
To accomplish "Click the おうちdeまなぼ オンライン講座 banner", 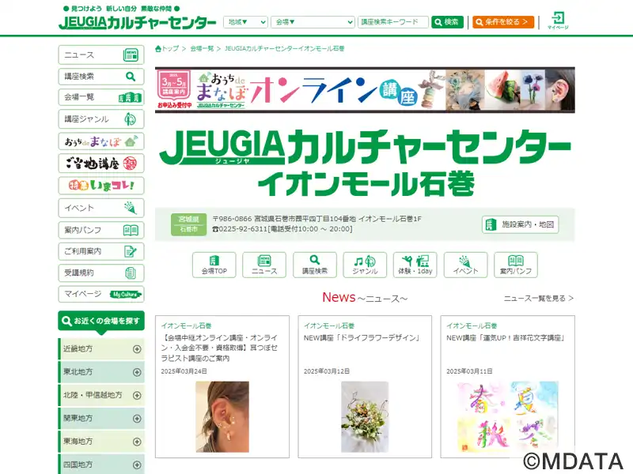I will pyautogui.click(x=365, y=90).
